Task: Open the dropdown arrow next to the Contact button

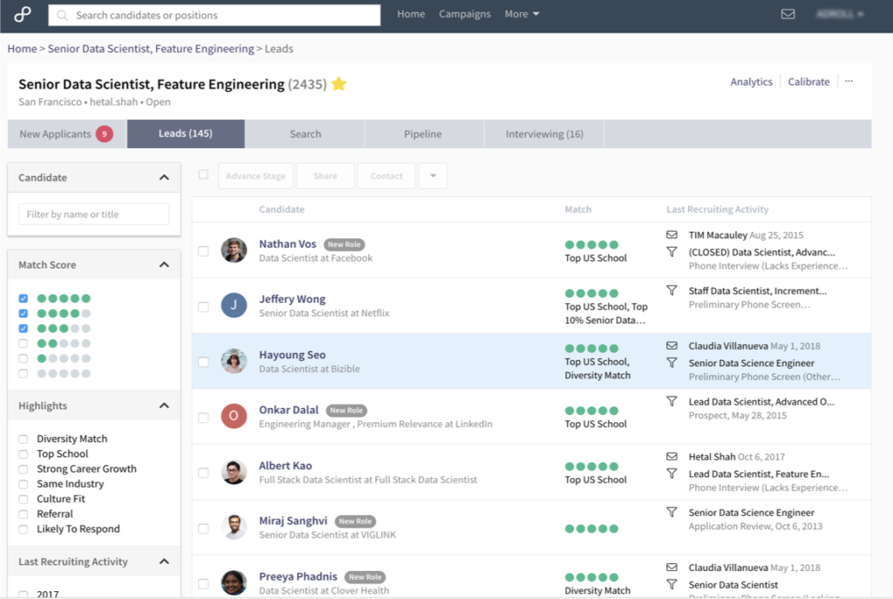Action: click(432, 175)
